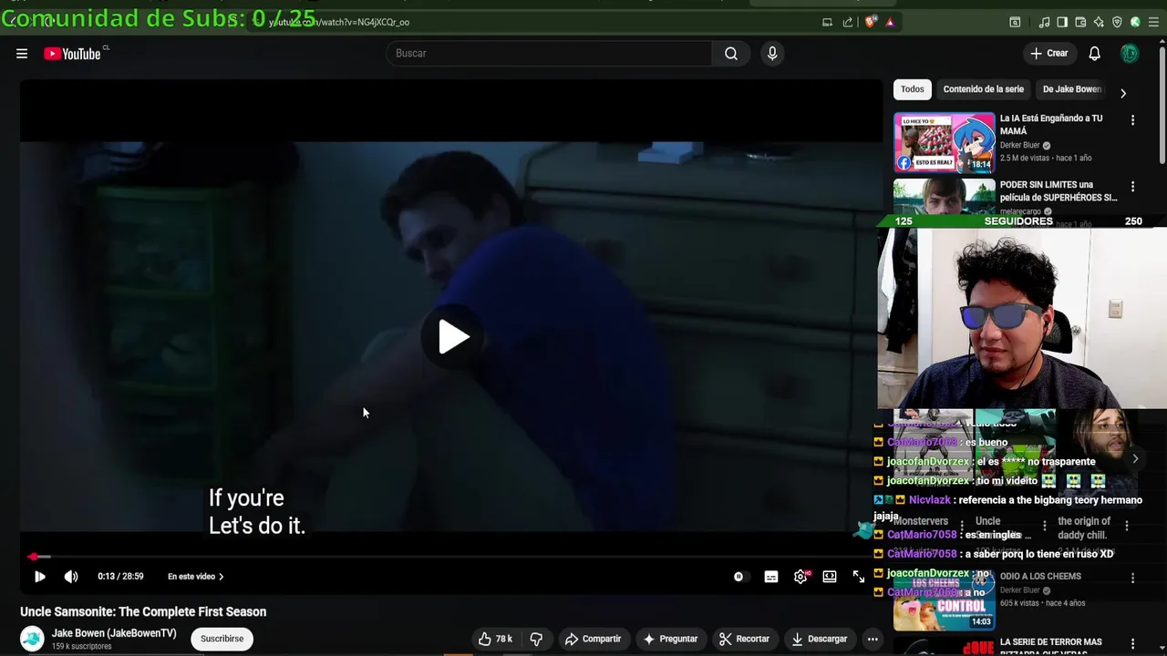This screenshot has width=1167, height=656.
Task: Click the install/cast icon in the address bar
Action: [x=828, y=22]
